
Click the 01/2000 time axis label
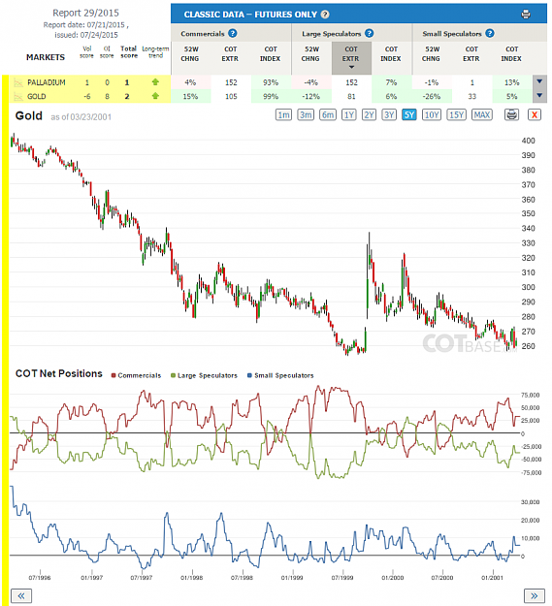(392, 578)
